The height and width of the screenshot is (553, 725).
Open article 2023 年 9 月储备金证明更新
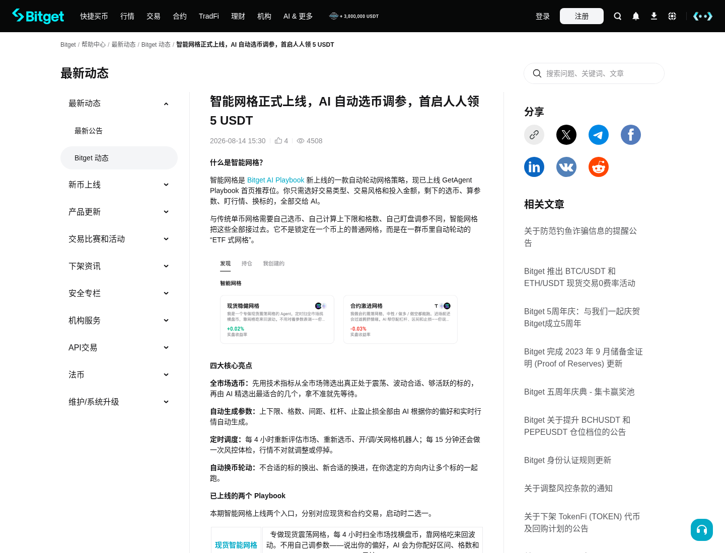tap(584, 357)
